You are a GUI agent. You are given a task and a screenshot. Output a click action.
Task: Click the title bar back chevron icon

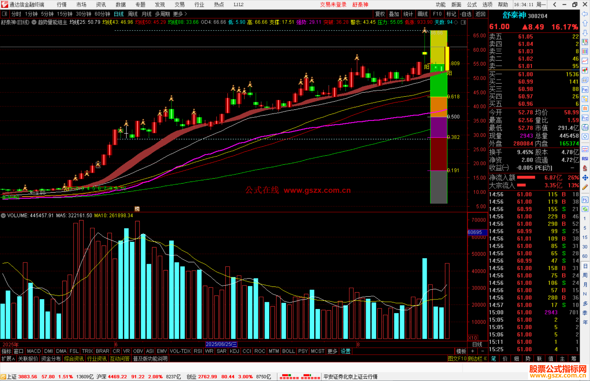click(x=554, y=4)
